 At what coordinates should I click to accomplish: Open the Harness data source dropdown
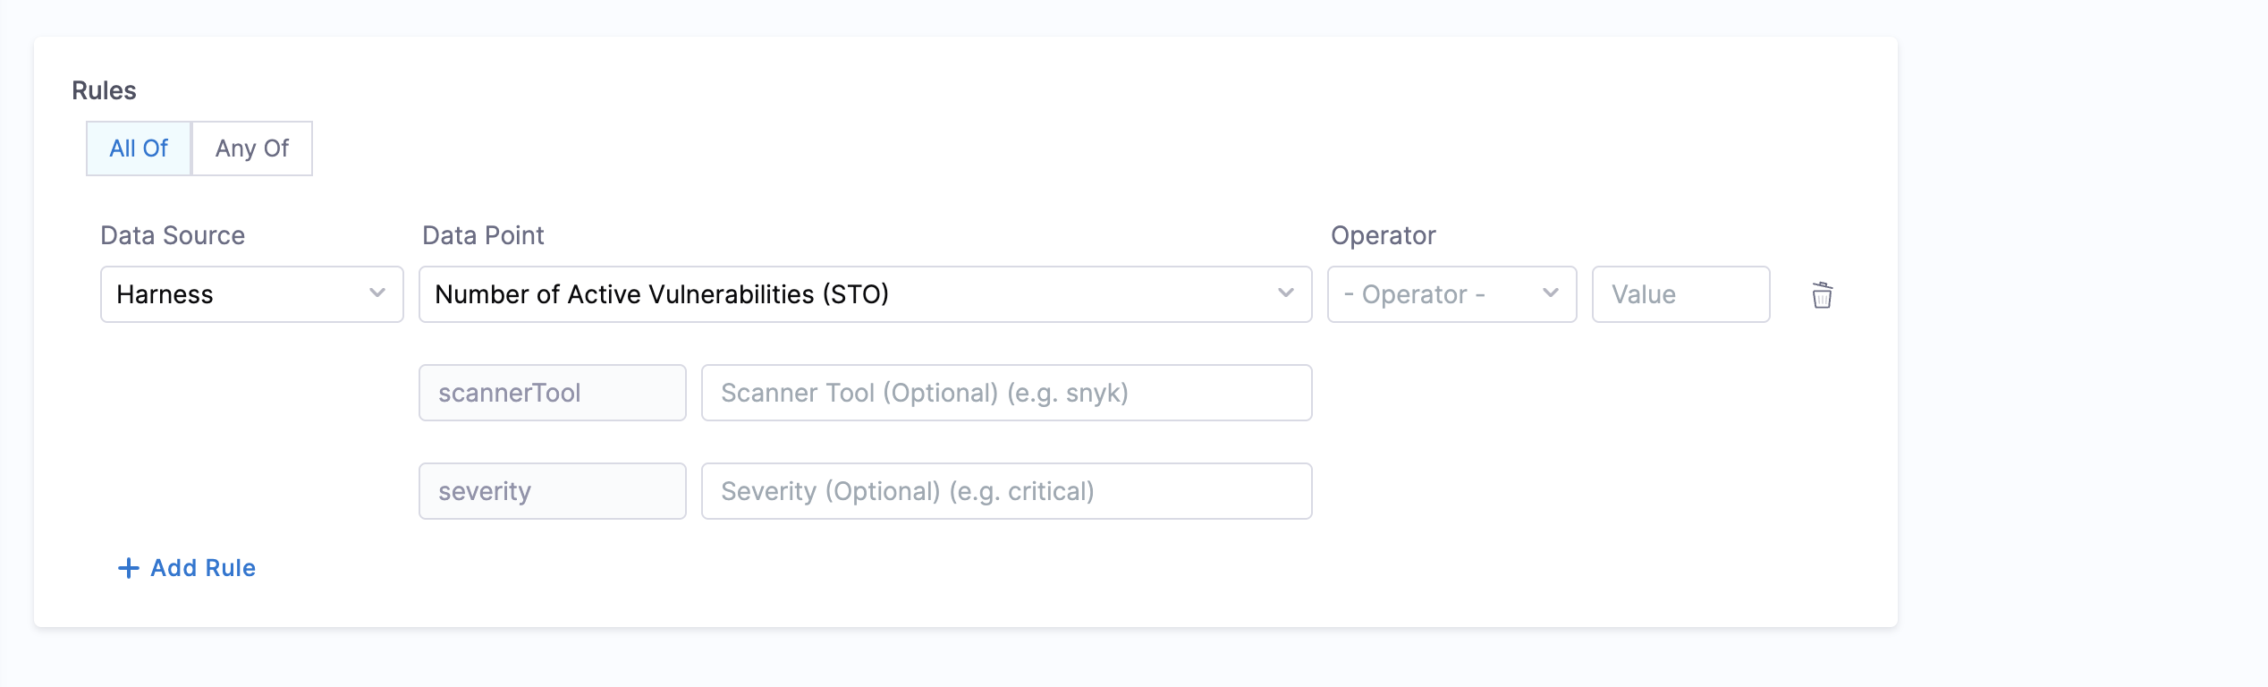pyautogui.click(x=241, y=294)
